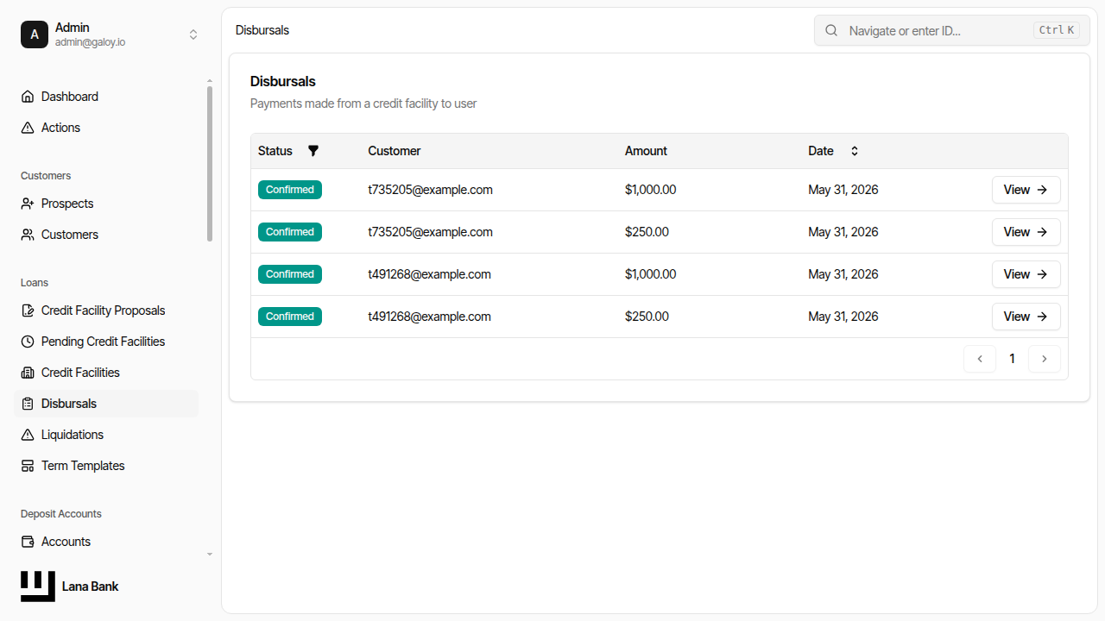Viewport: 1105px width, 621px height.
Task: Click the Term Templates icon
Action: pos(28,466)
